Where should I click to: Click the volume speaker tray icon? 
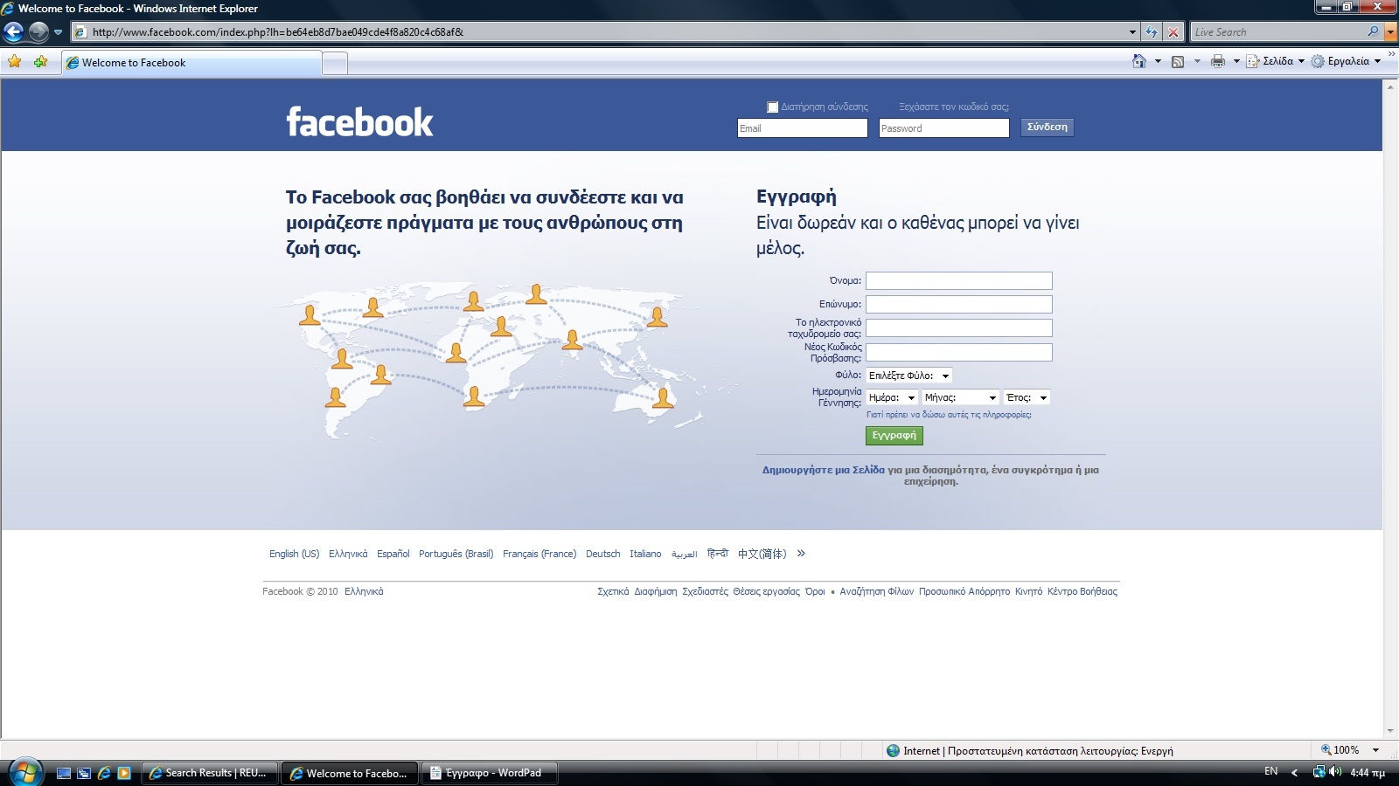click(x=1335, y=772)
